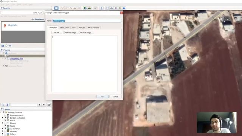Expand the 3D Buildings node

pyautogui.click(x=3, y=128)
